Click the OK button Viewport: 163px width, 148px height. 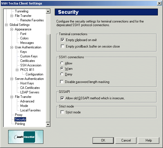point(103,140)
